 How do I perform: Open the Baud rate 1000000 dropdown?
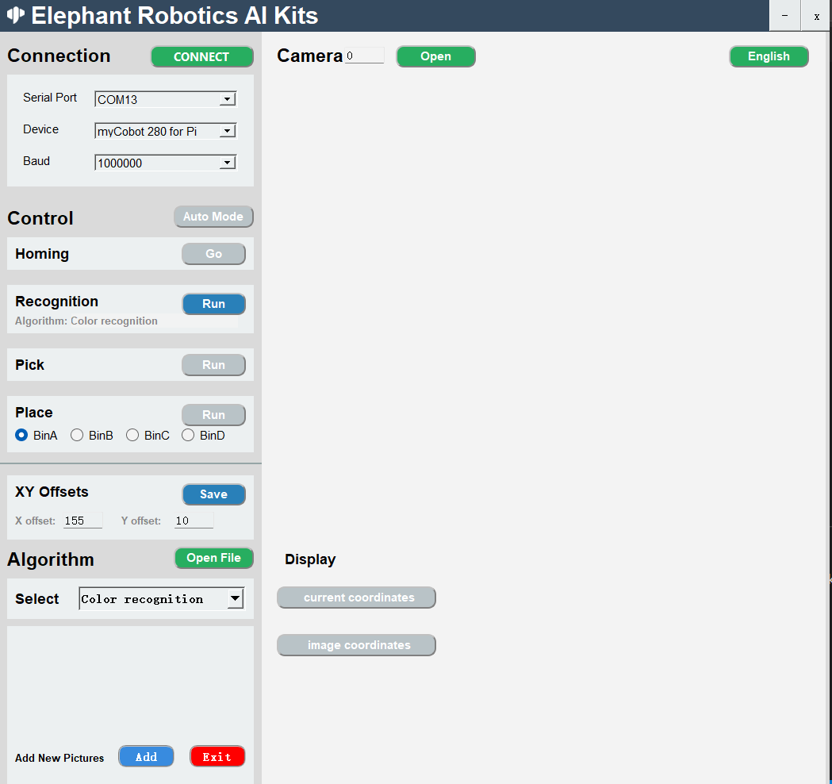[228, 163]
